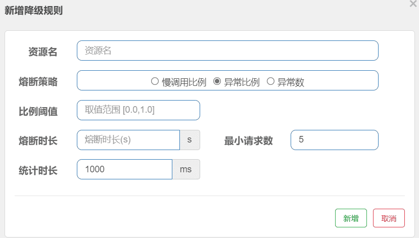Pick the 异常数 radio button

click(270, 81)
